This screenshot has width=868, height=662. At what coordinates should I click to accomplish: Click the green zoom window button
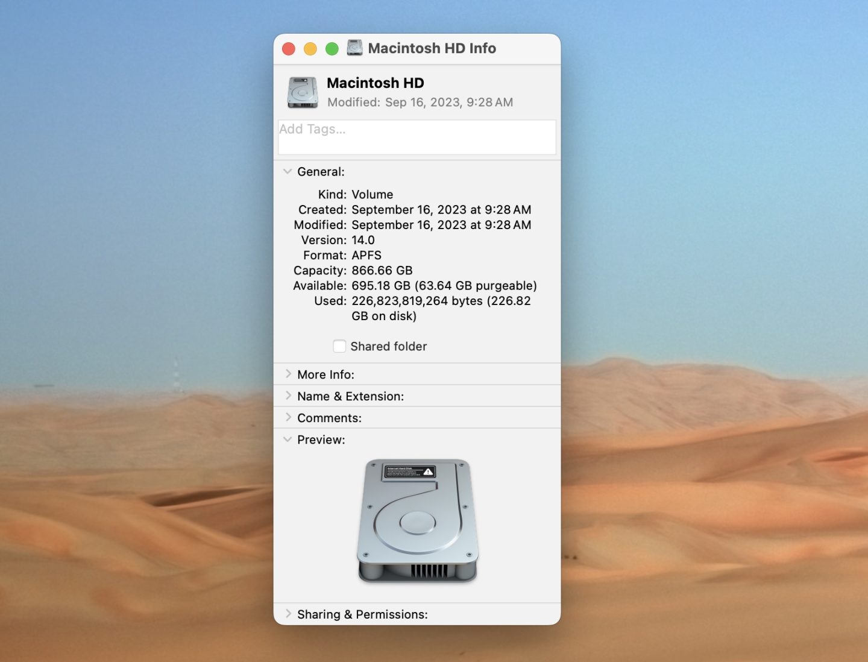[x=332, y=49]
